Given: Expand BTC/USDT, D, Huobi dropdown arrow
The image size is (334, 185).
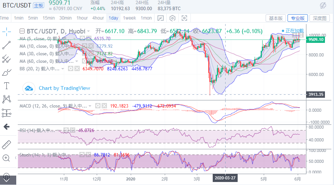Looking at the screenshot, I should [x=88, y=31].
